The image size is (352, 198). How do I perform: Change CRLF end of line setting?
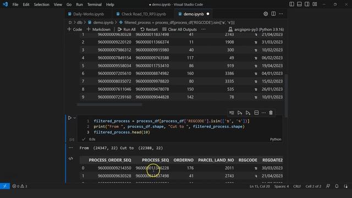click(x=297, y=186)
